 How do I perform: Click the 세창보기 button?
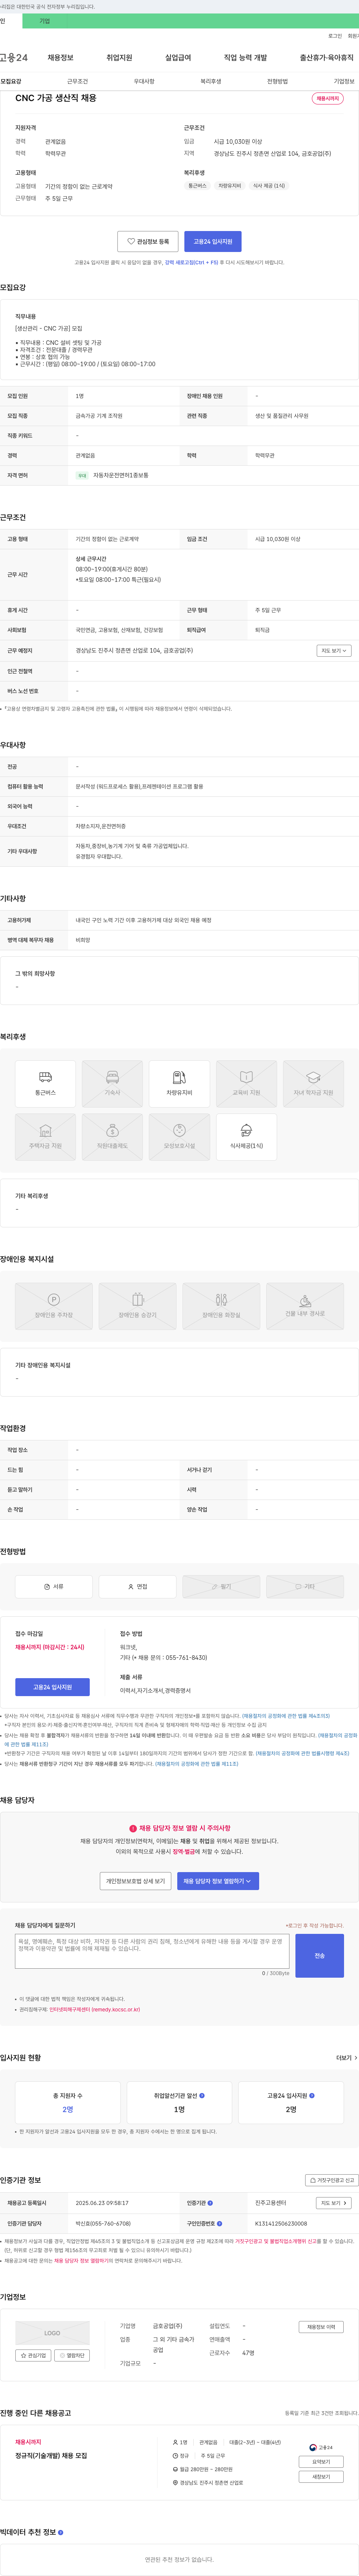tap(321, 2477)
